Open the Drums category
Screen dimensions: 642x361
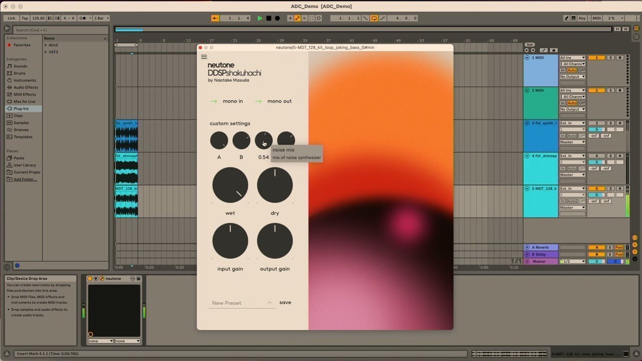20,73
